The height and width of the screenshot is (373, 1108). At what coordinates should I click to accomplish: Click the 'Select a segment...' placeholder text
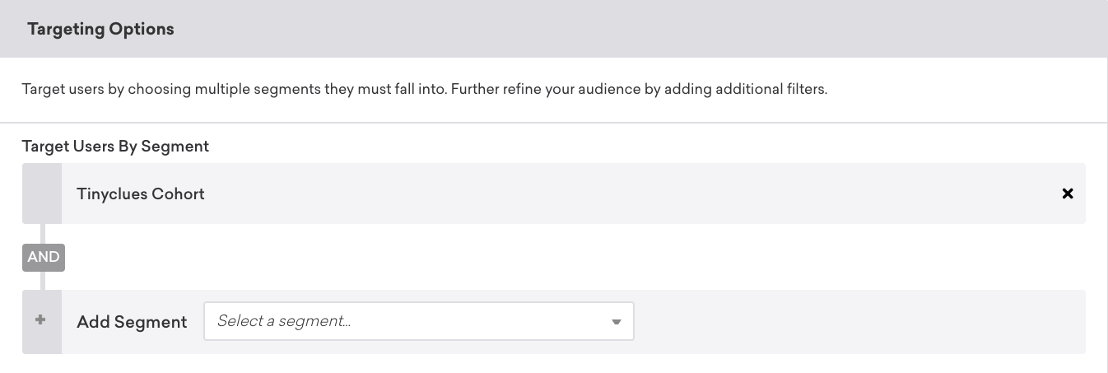284,321
